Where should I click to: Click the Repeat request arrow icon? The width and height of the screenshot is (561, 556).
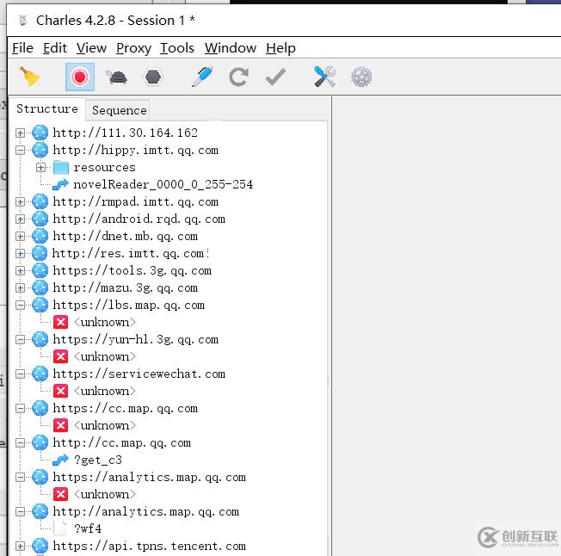(x=238, y=77)
